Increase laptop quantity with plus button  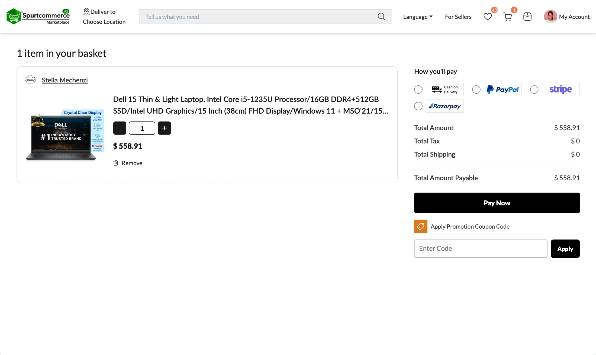point(164,128)
